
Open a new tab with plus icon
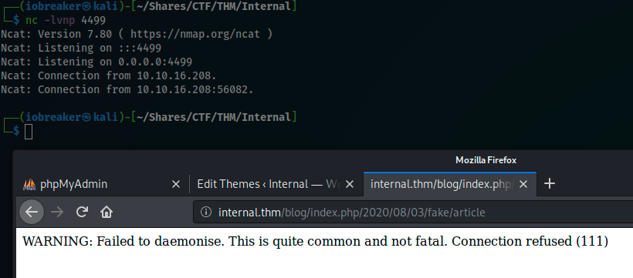point(550,184)
